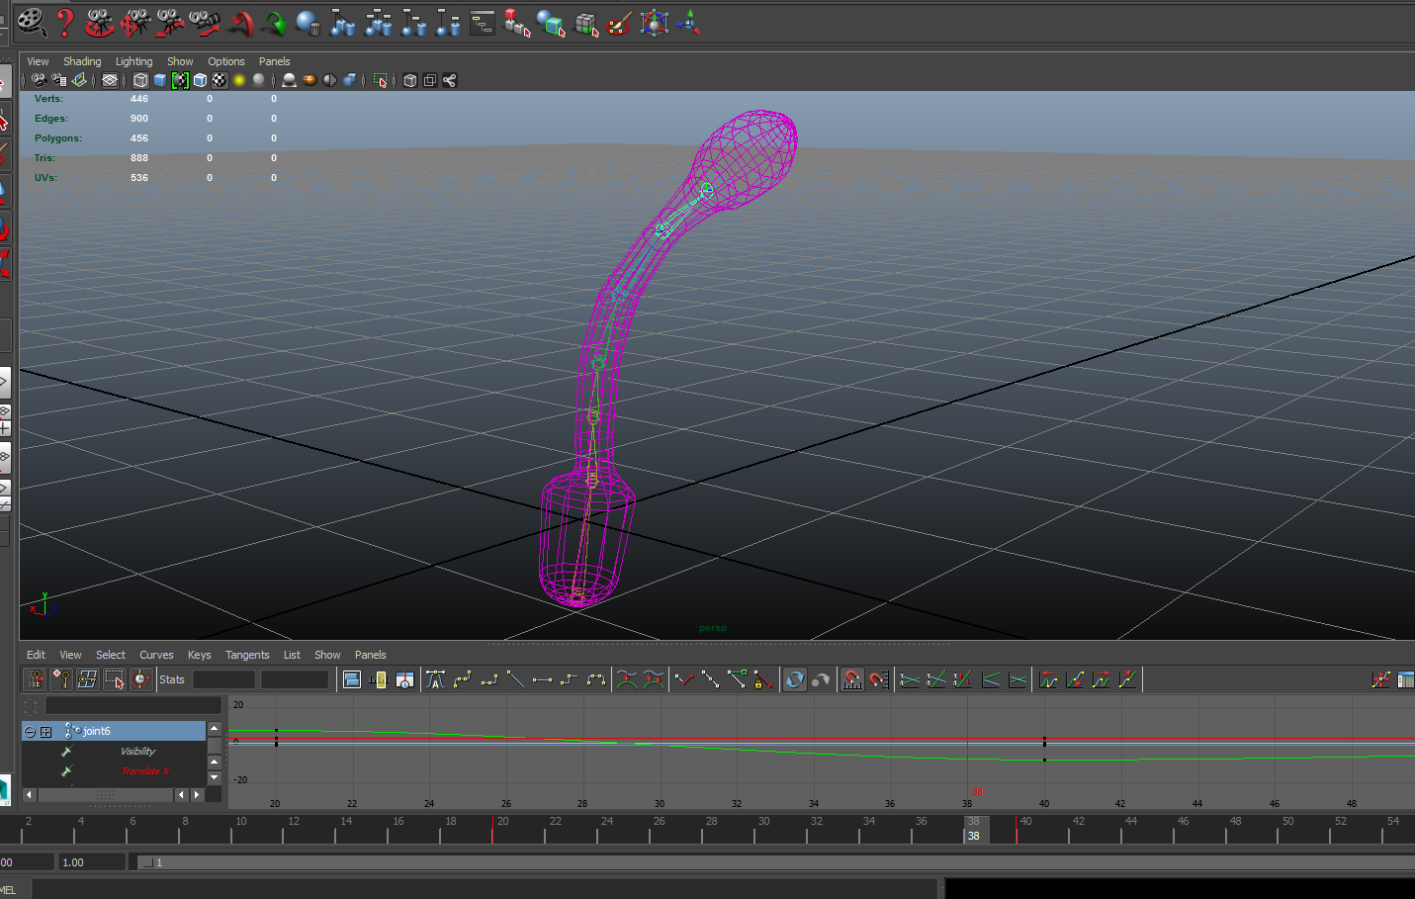Click the frame playback range icon

click(378, 679)
